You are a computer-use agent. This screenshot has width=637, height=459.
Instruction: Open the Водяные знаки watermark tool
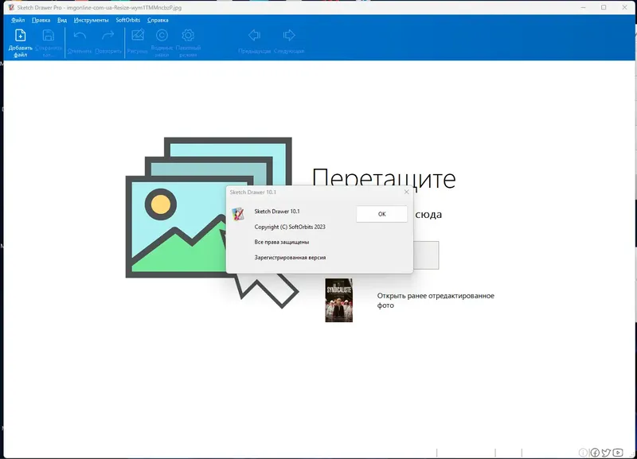[x=161, y=36]
